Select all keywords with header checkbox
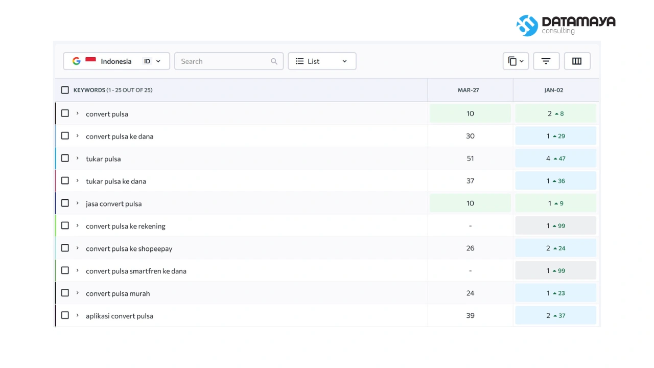654x368 pixels. pyautogui.click(x=65, y=90)
